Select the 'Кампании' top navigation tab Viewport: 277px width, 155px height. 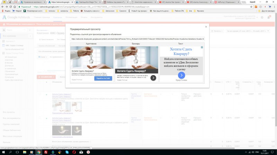click(x=57, y=18)
